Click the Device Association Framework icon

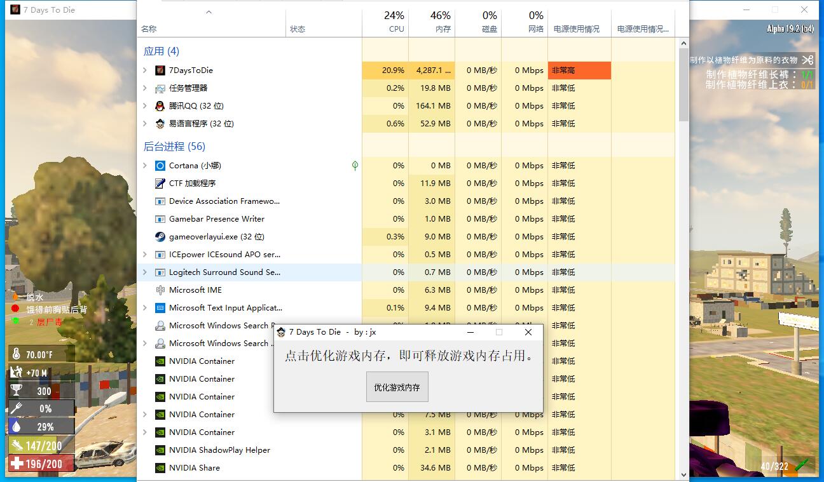click(160, 201)
